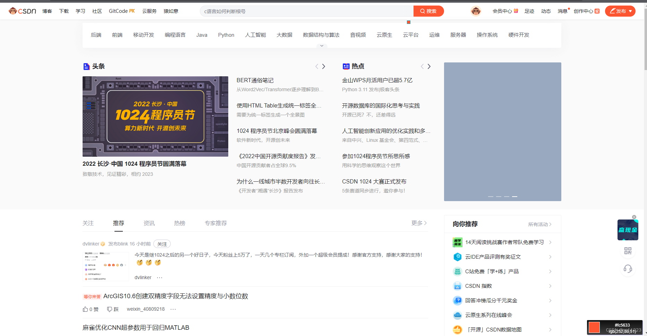
Task: Open 云原生系列在线峰会 cloud icon
Action: point(458,315)
